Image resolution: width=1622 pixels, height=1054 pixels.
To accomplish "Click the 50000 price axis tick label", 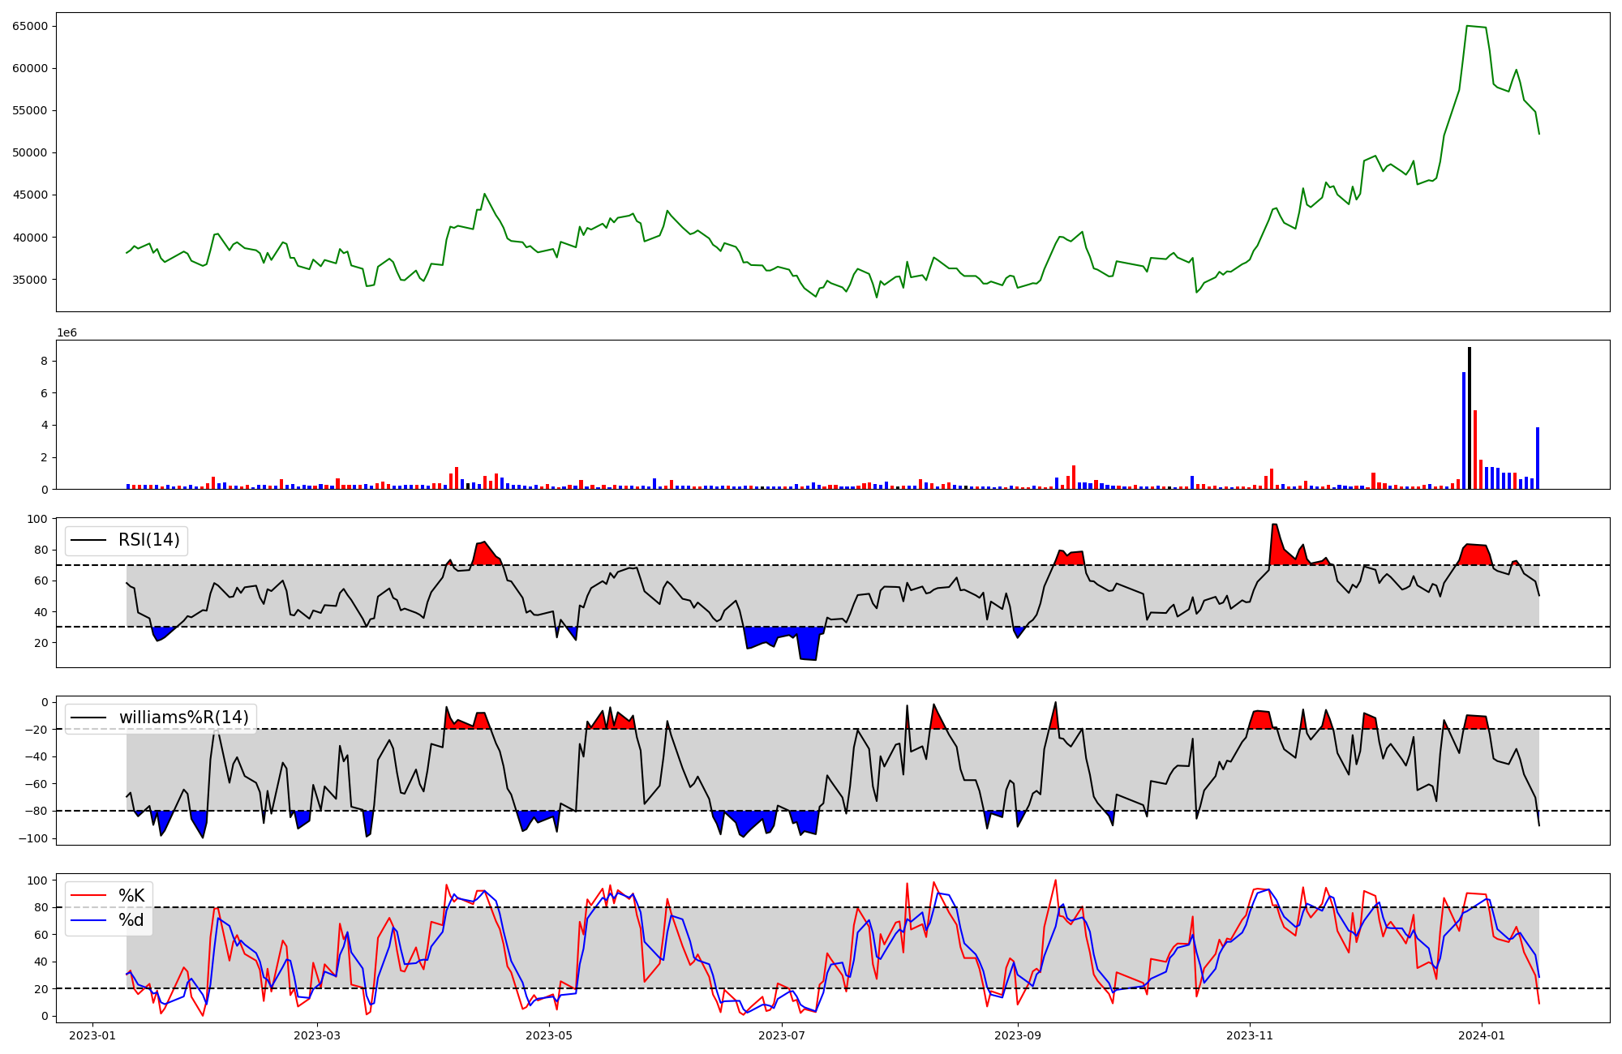I will tap(30, 152).
